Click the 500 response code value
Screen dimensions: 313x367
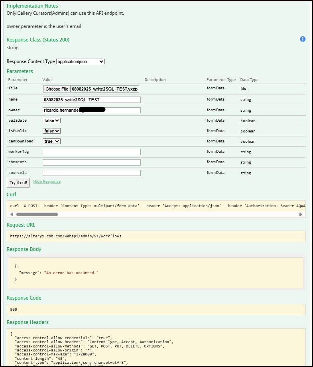[14, 310]
